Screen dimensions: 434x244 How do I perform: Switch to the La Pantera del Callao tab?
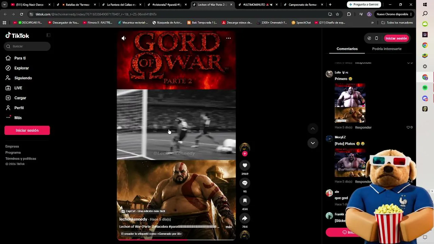(x=121, y=5)
